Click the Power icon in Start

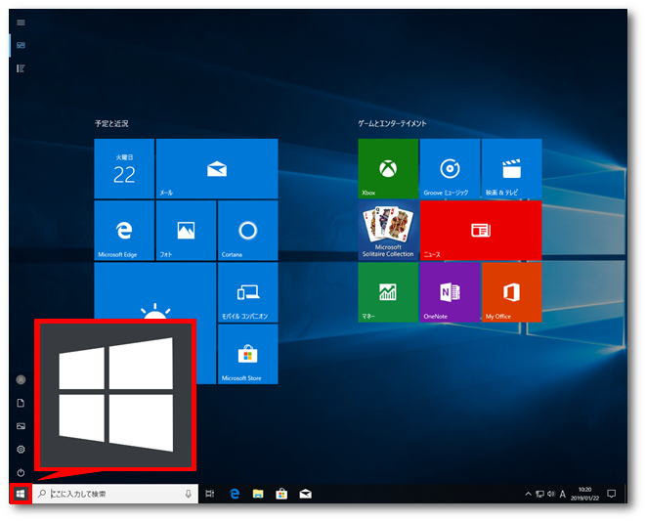tap(21, 472)
